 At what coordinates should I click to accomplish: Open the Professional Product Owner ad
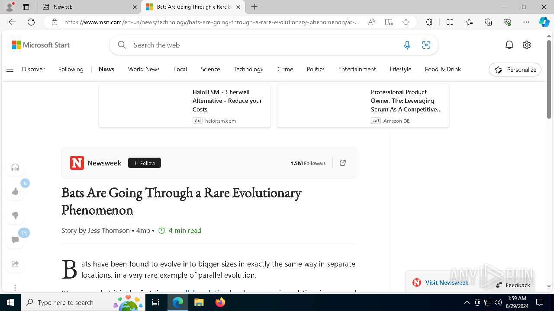pyautogui.click(x=363, y=106)
